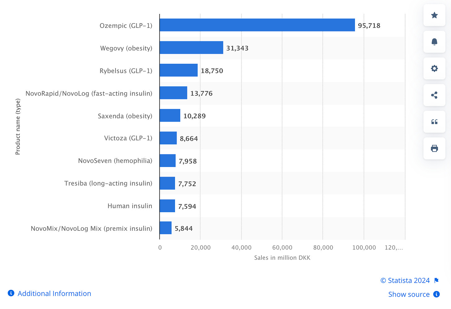Open the Additional Information link

click(x=54, y=294)
